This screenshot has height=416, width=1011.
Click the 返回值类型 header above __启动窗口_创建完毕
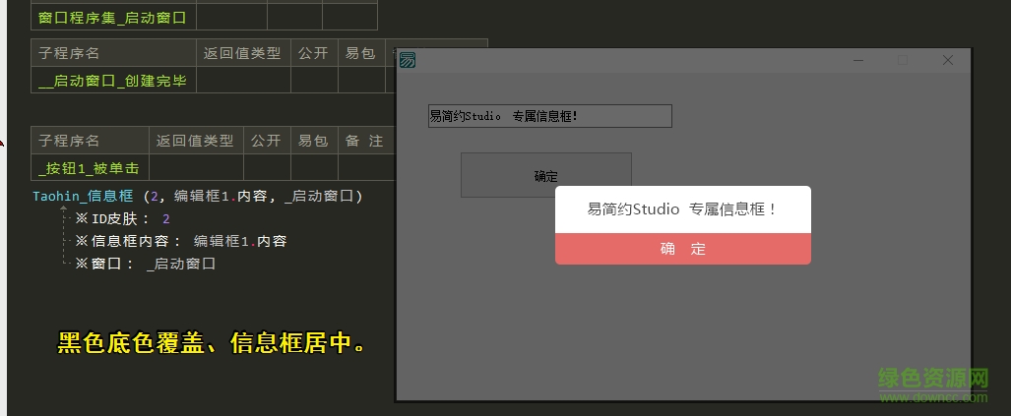pyautogui.click(x=242, y=53)
